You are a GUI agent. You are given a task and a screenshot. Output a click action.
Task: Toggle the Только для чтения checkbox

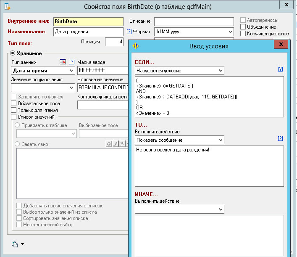tap(14, 110)
